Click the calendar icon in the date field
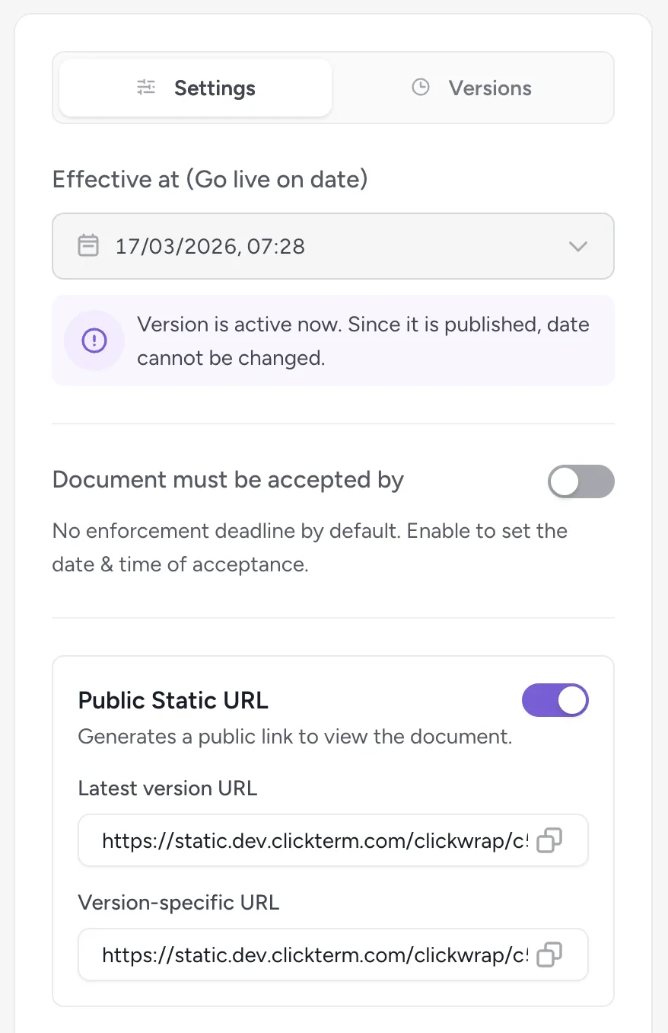The width and height of the screenshot is (668, 1033). click(88, 245)
